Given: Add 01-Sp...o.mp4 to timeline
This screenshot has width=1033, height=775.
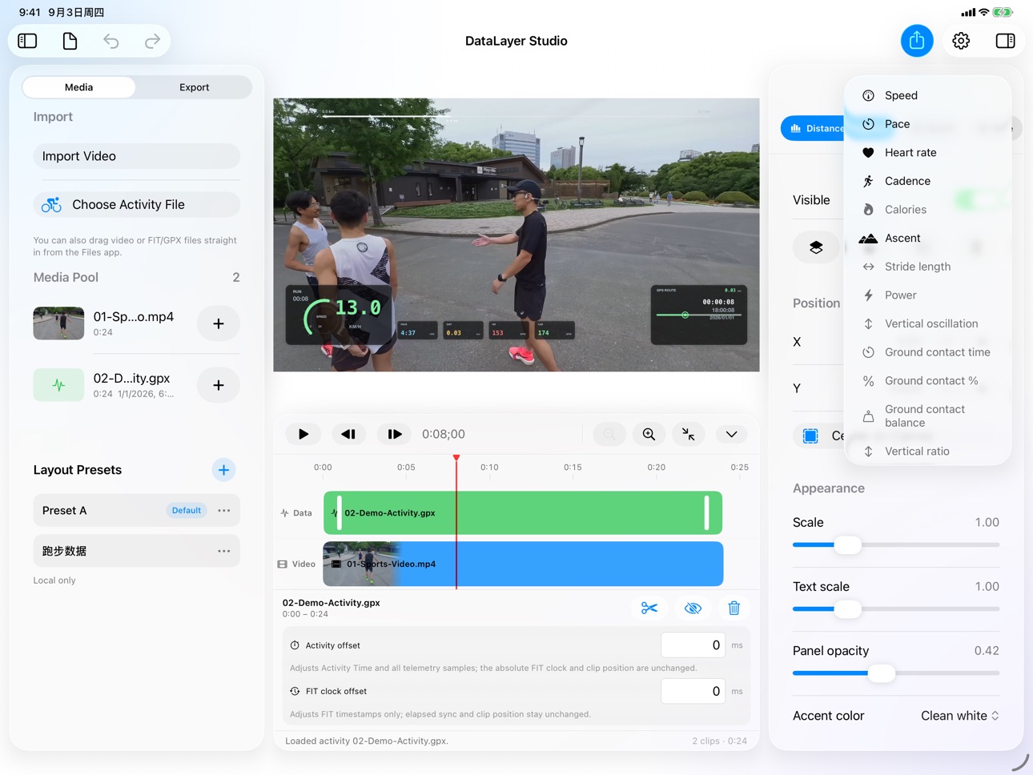Looking at the screenshot, I should 219,323.
